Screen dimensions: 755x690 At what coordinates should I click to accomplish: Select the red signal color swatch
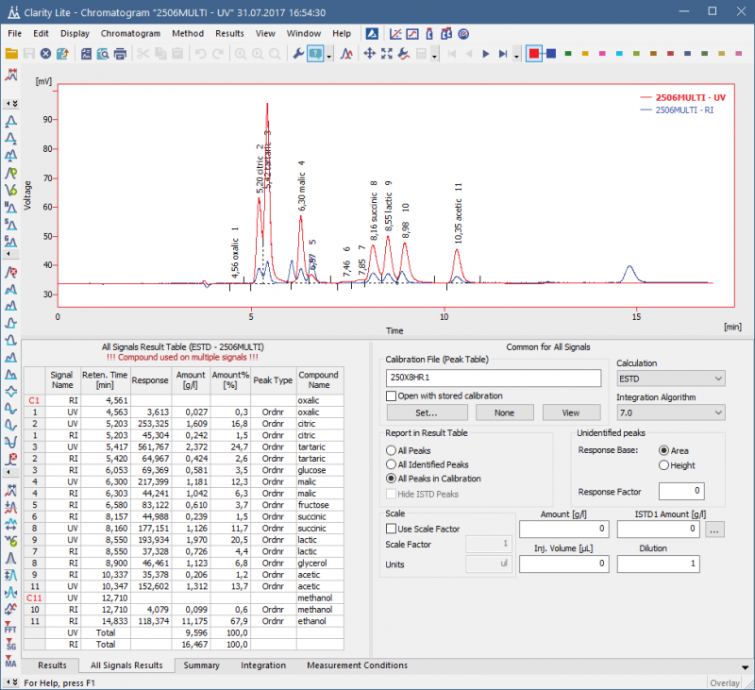(x=534, y=54)
